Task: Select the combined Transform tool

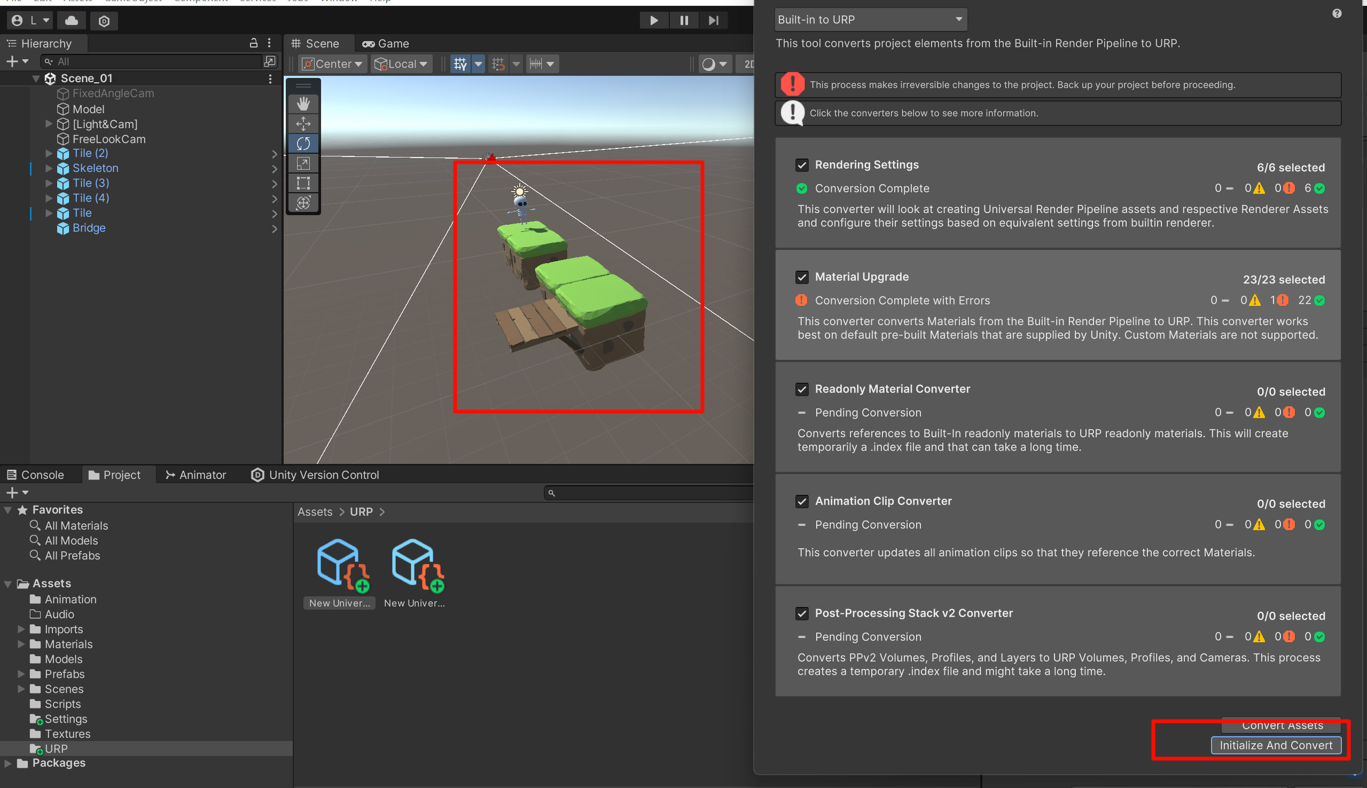Action: pyautogui.click(x=303, y=203)
